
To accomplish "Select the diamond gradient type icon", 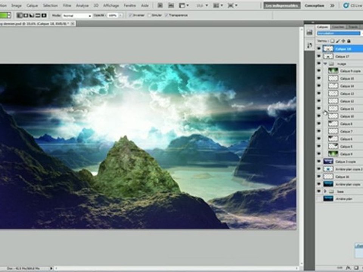I will click(44, 15).
